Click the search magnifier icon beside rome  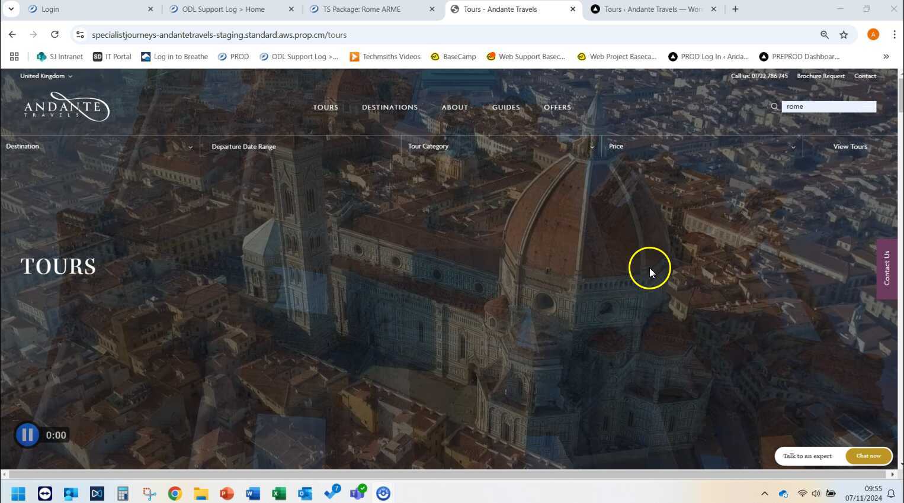click(774, 107)
